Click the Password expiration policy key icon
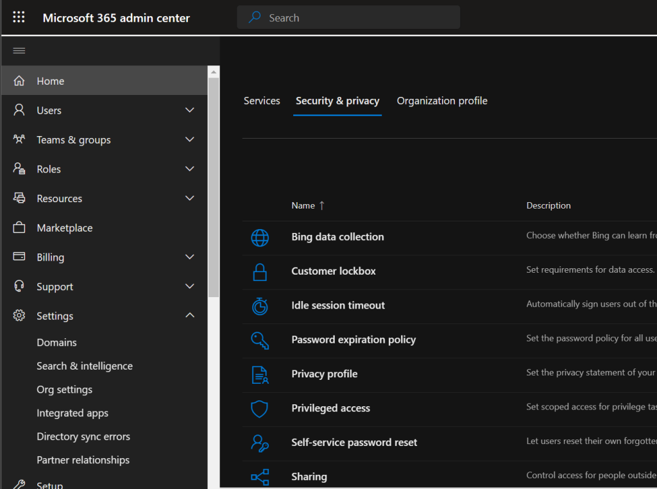 (260, 340)
